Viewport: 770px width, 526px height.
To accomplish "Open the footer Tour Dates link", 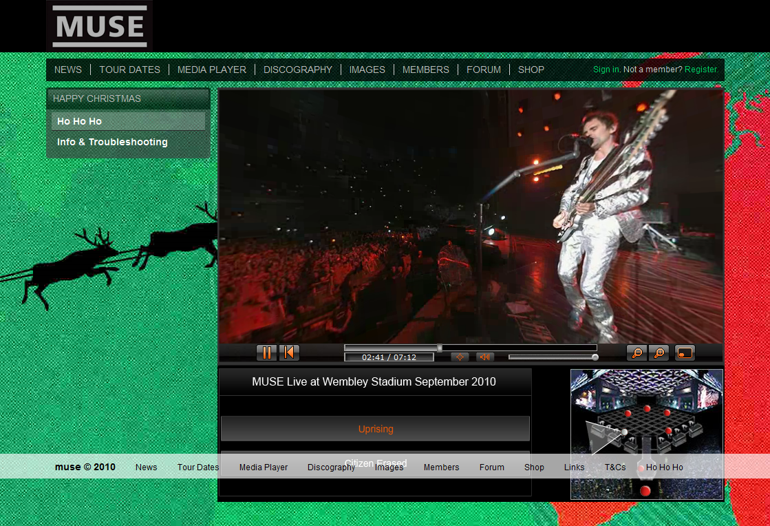I will tap(198, 467).
